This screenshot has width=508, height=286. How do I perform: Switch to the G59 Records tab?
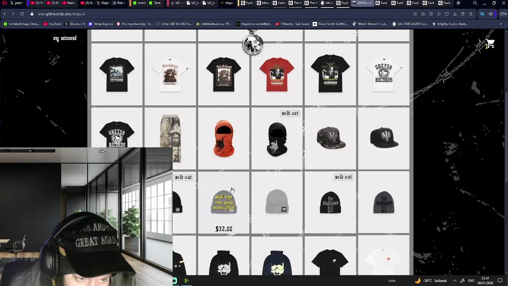tap(362, 3)
